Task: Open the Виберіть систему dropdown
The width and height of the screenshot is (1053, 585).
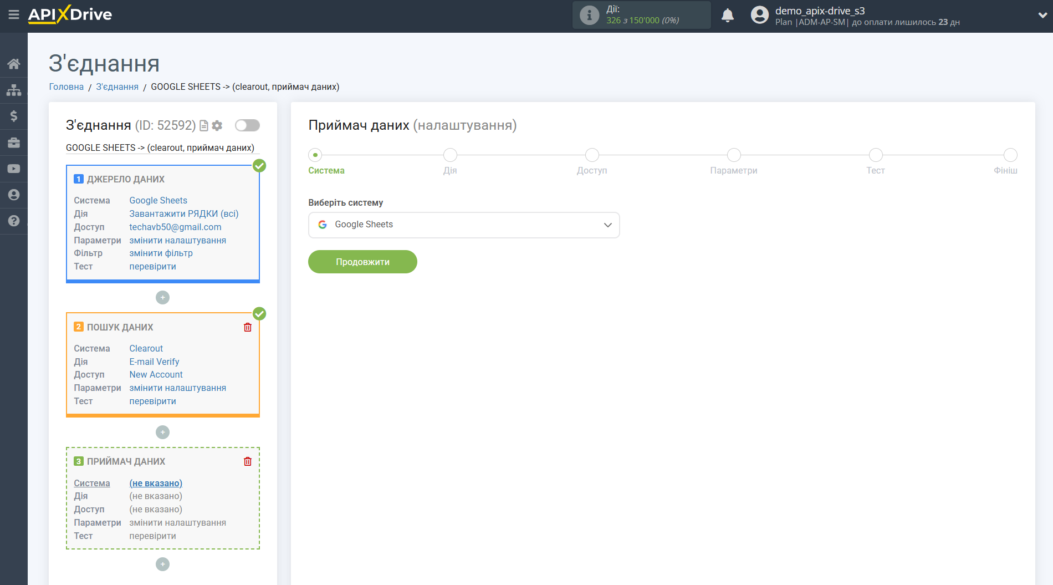Action: [x=464, y=225]
